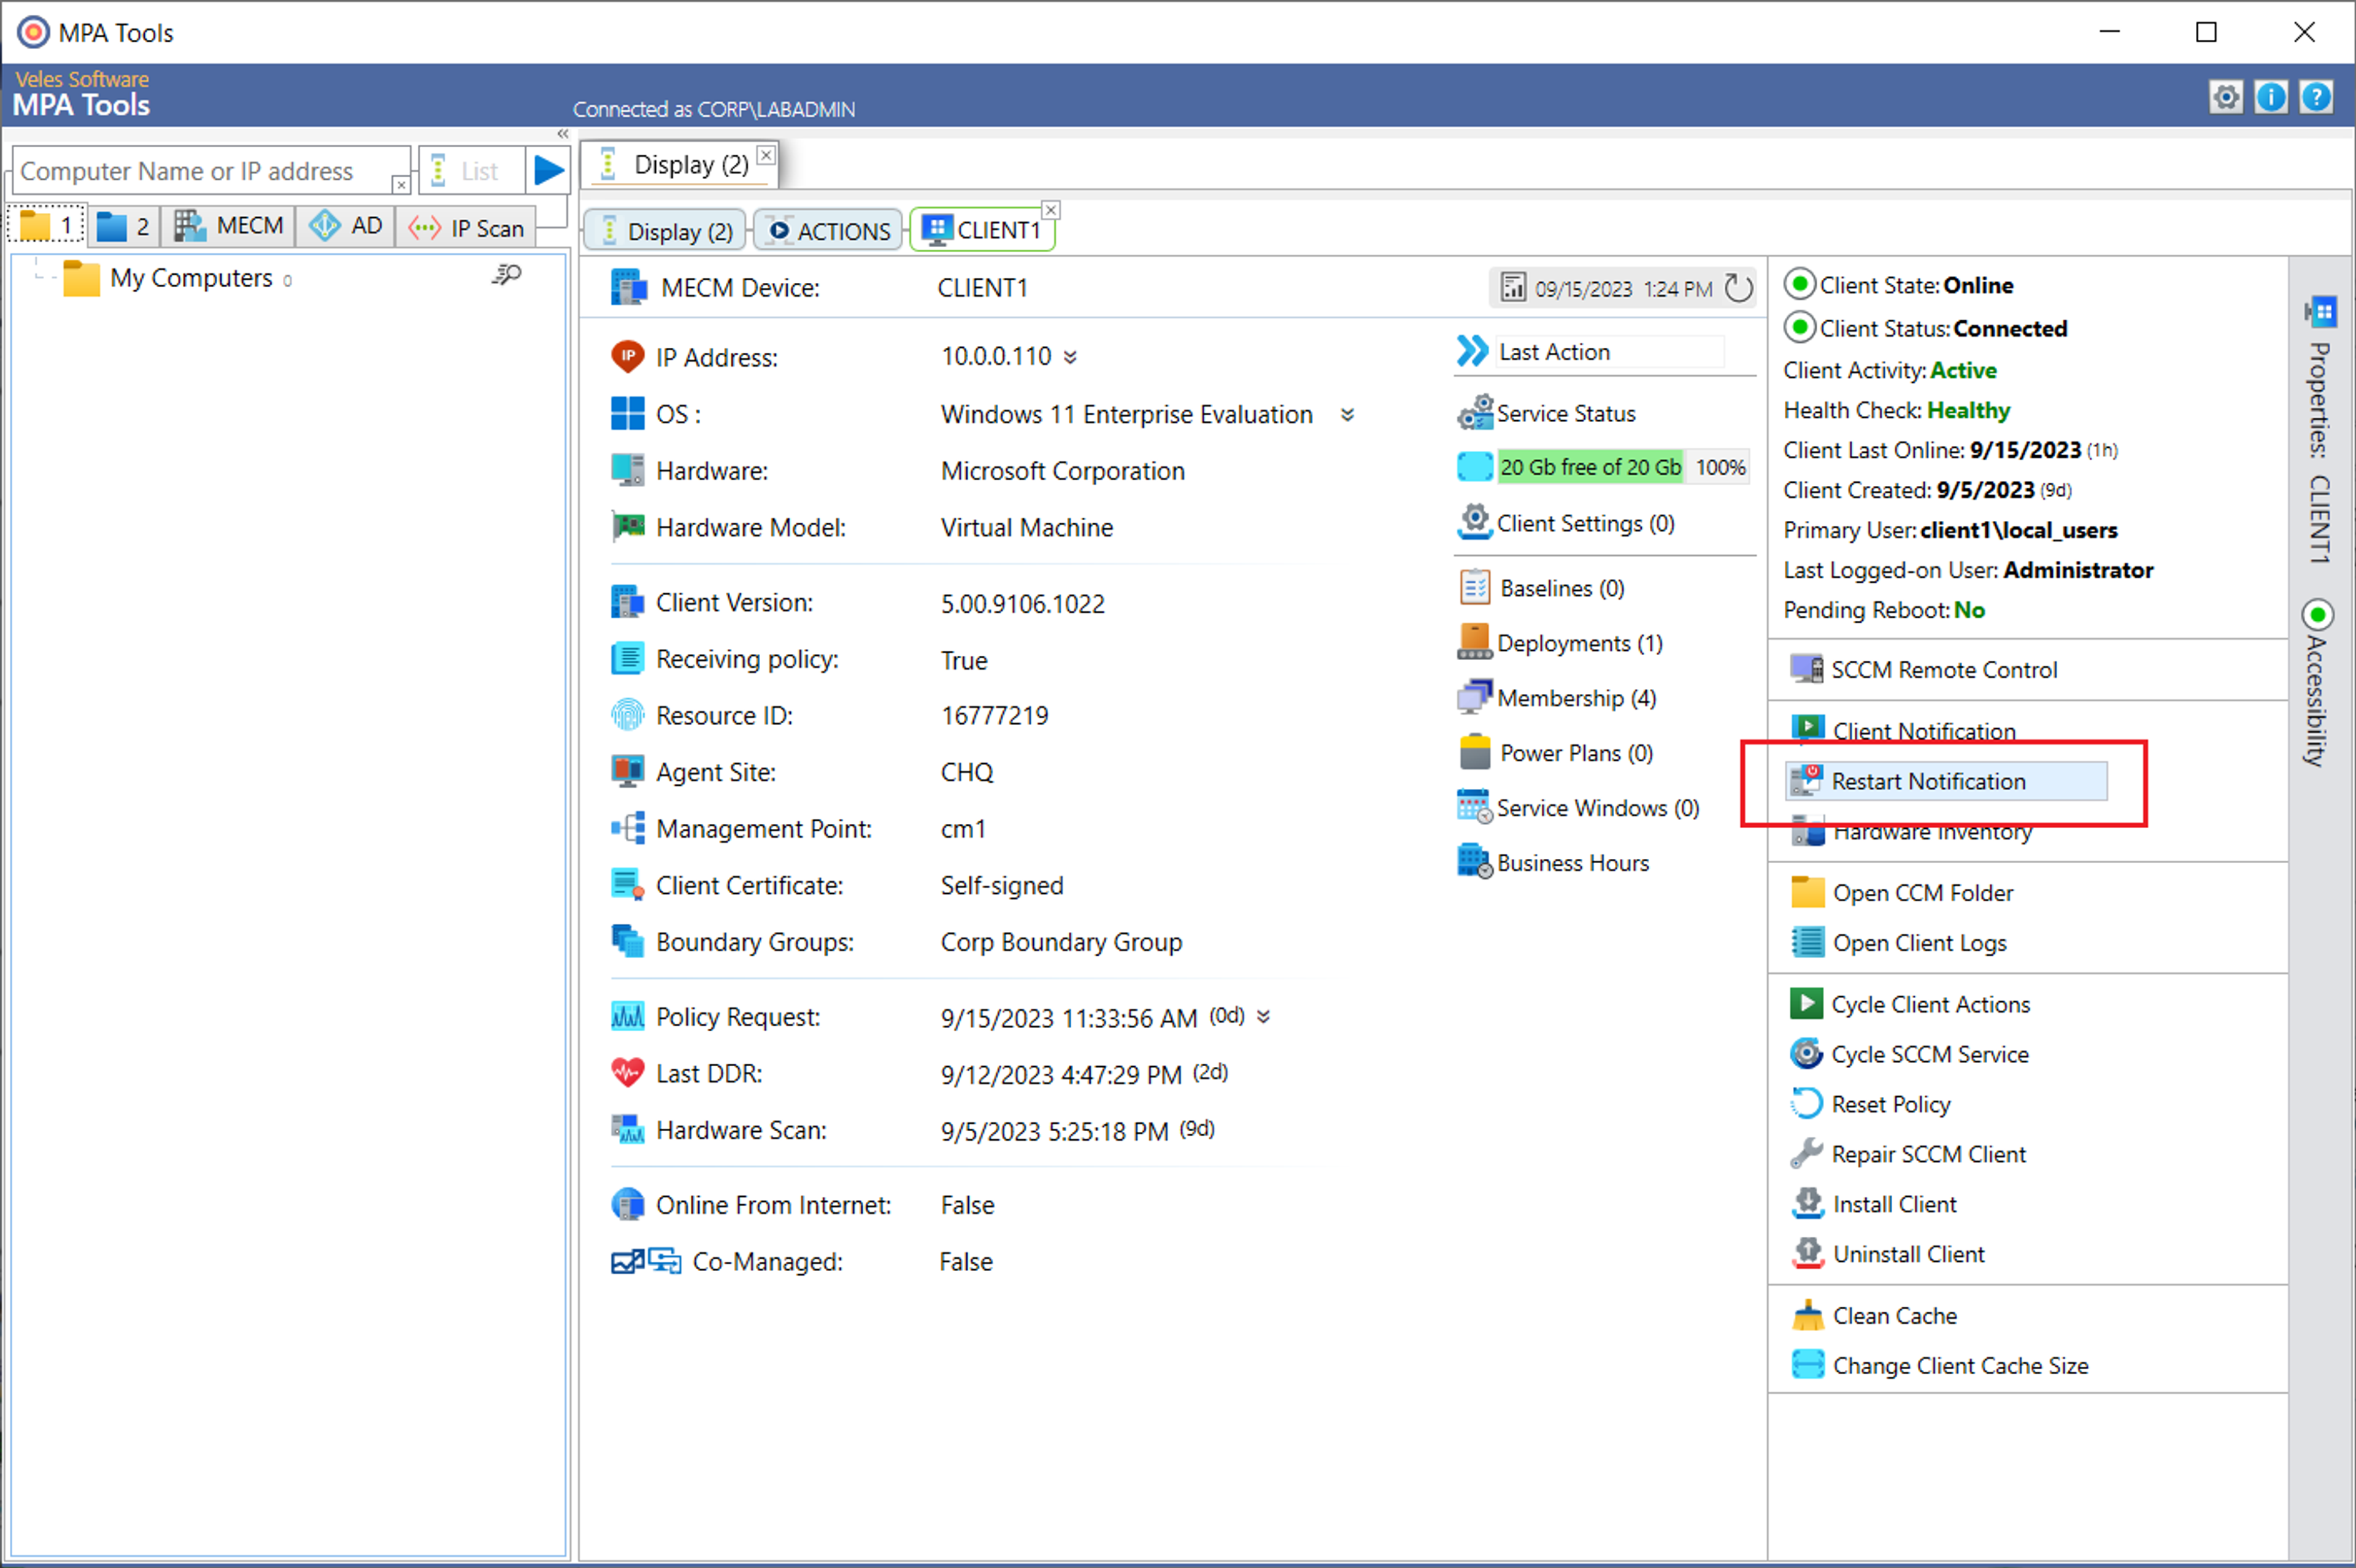
Task: Close the top Display (2) tab
Action: click(766, 155)
